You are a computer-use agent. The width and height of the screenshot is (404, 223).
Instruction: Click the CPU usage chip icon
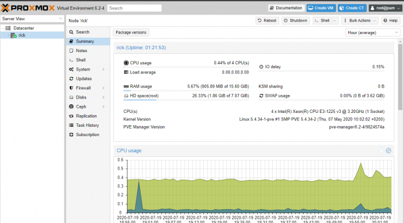point(126,63)
